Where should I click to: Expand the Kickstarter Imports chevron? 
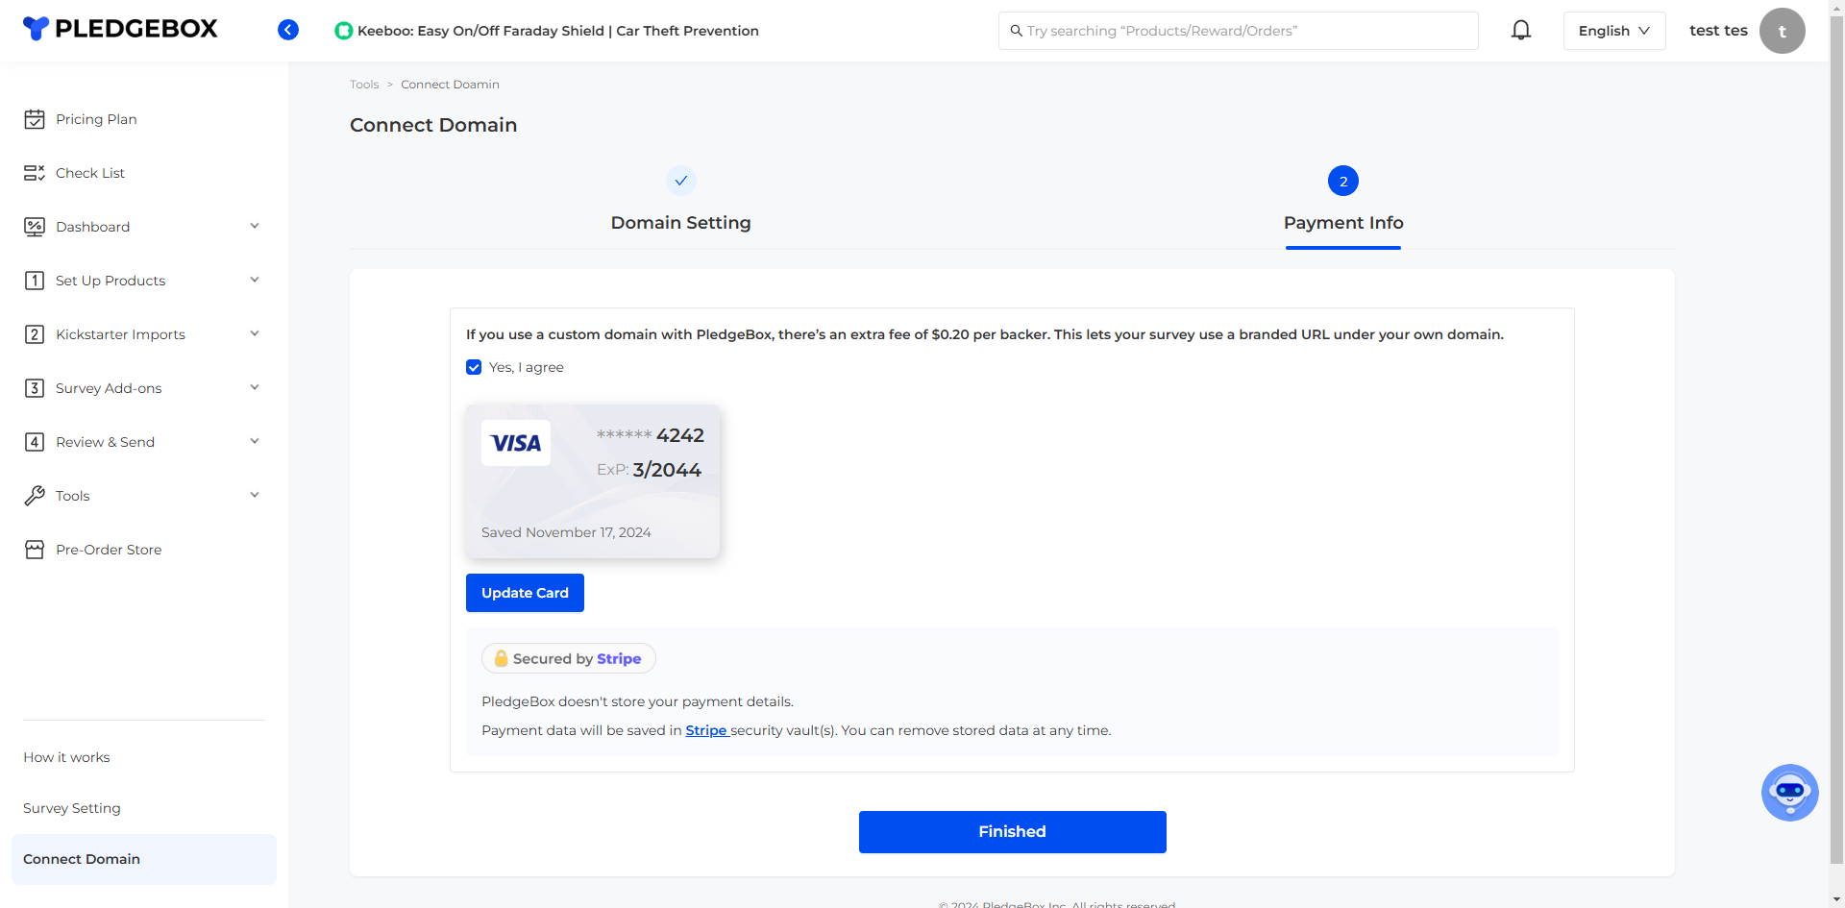(255, 334)
